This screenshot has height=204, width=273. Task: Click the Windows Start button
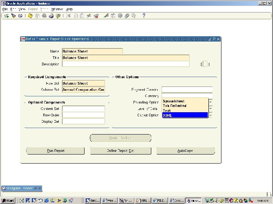point(8,201)
